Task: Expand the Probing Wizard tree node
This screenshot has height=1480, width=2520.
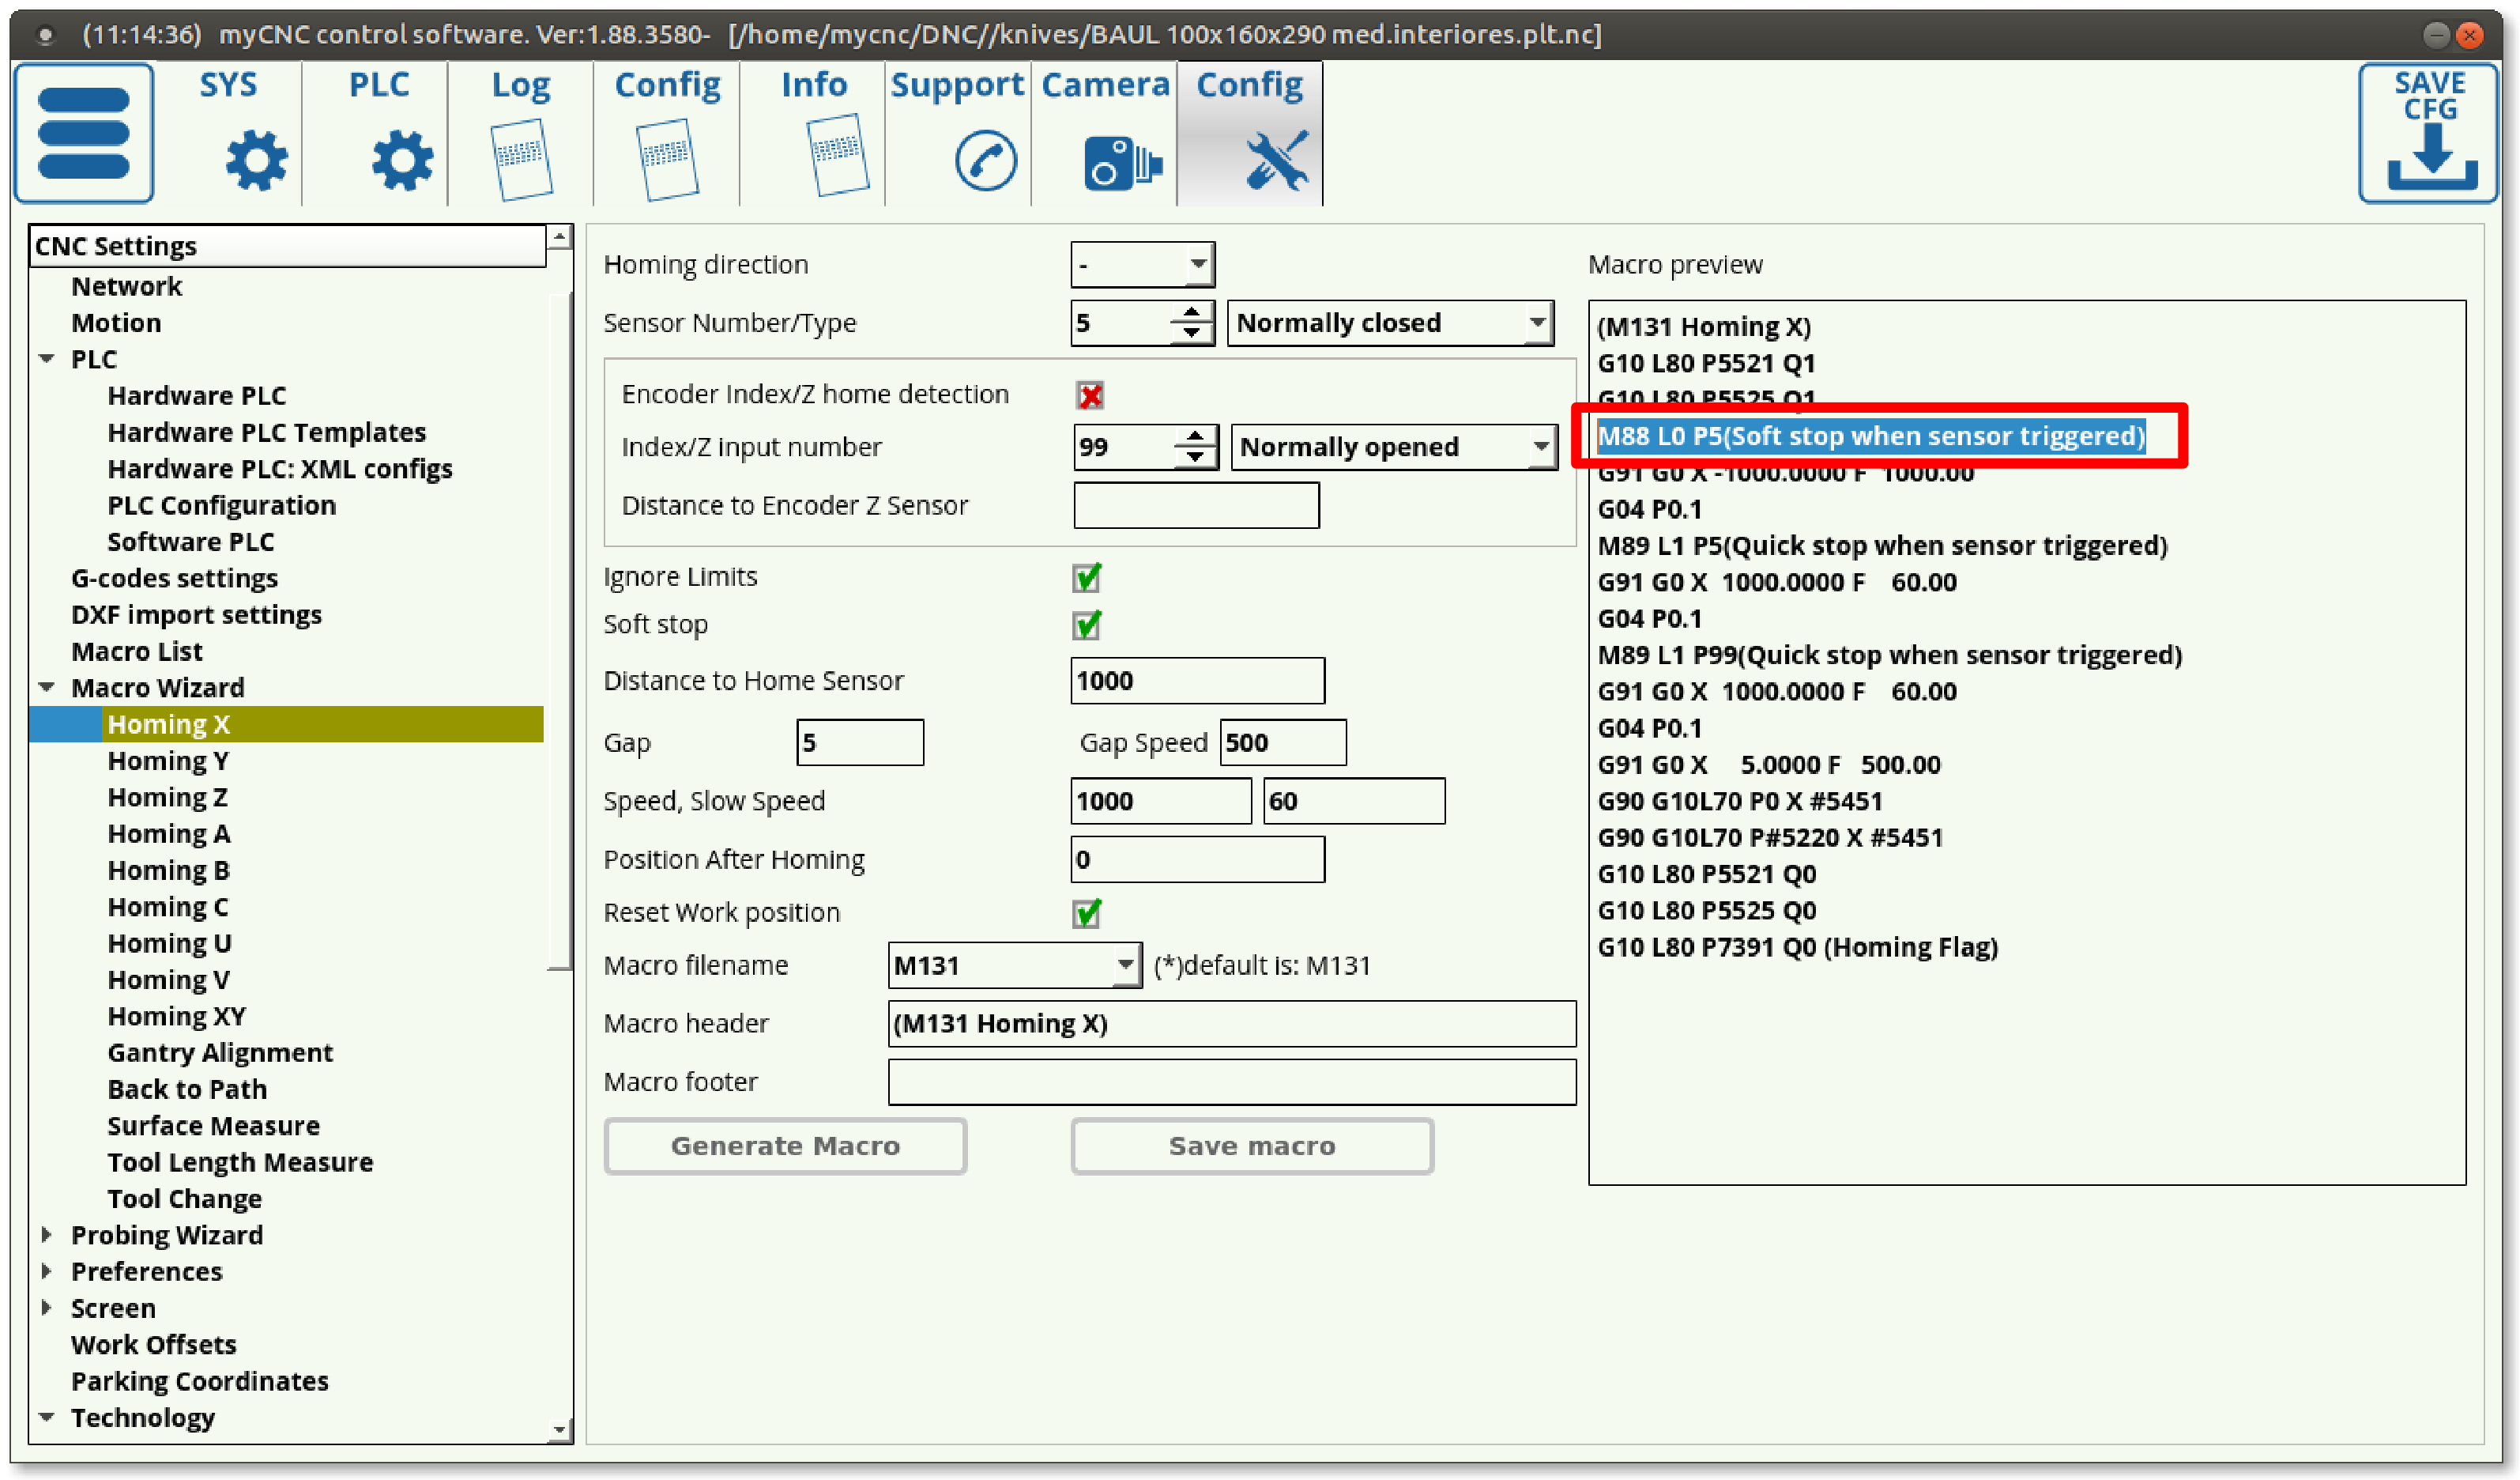Action: tap(47, 1235)
